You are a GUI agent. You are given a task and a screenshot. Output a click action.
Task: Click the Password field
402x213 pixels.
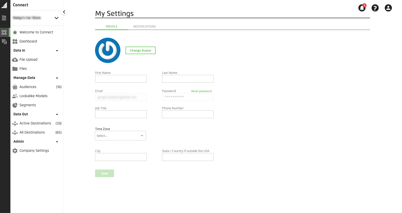pyautogui.click(x=188, y=97)
